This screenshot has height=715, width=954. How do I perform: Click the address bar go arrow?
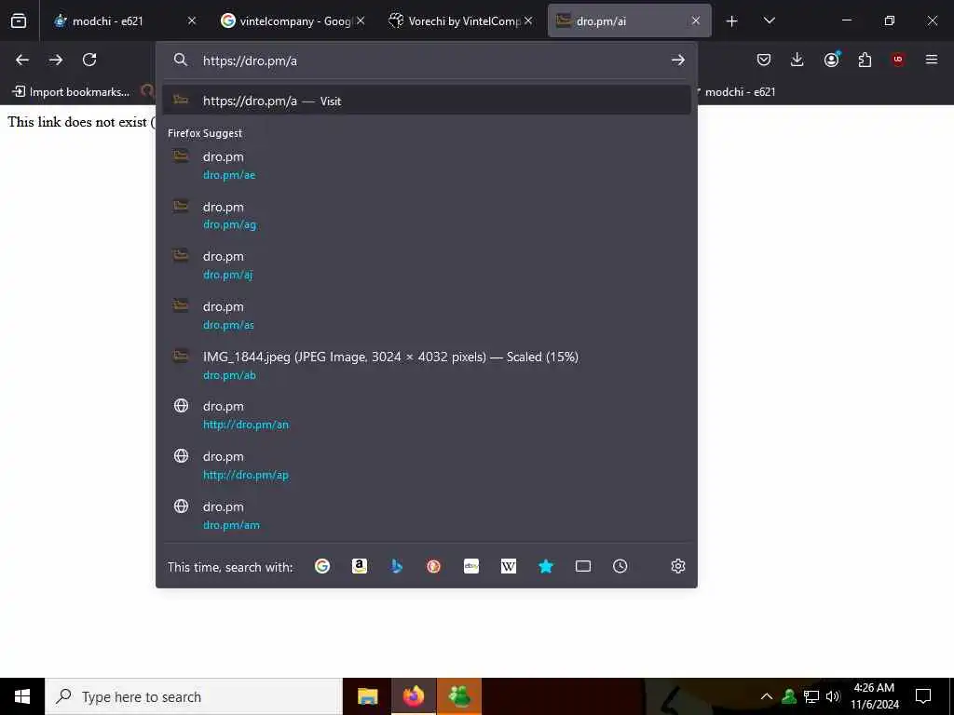(x=678, y=60)
